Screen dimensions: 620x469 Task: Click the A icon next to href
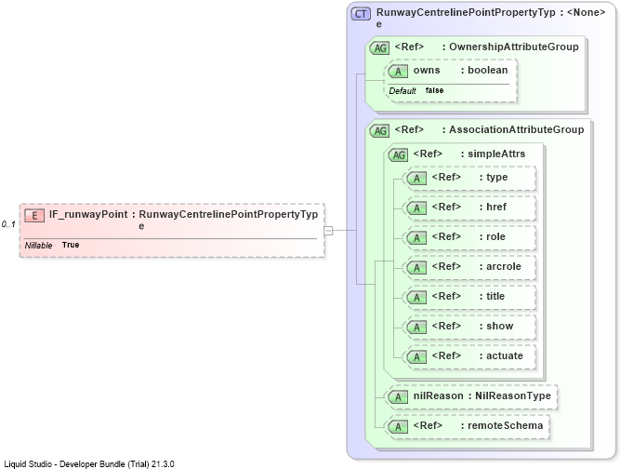click(x=416, y=208)
